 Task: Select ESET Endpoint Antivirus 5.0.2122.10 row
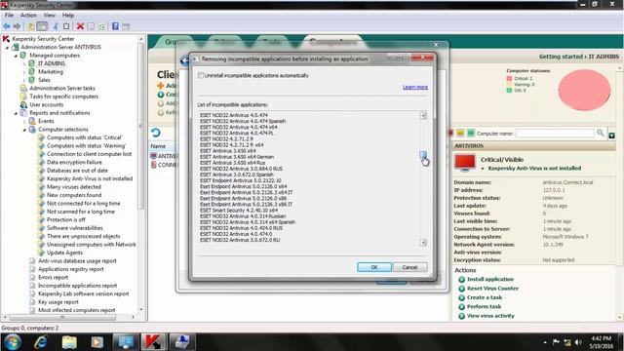tap(240, 180)
